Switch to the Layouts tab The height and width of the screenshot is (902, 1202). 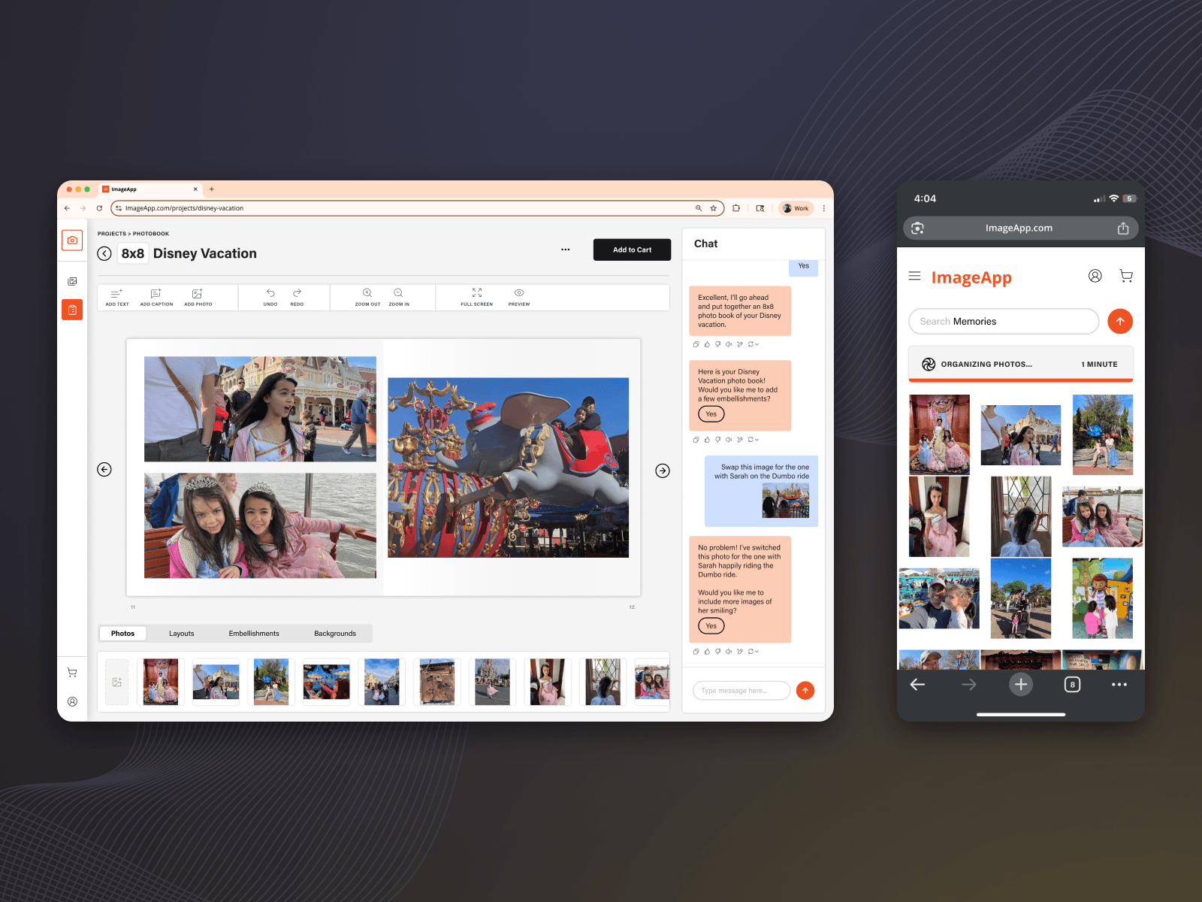[181, 634]
